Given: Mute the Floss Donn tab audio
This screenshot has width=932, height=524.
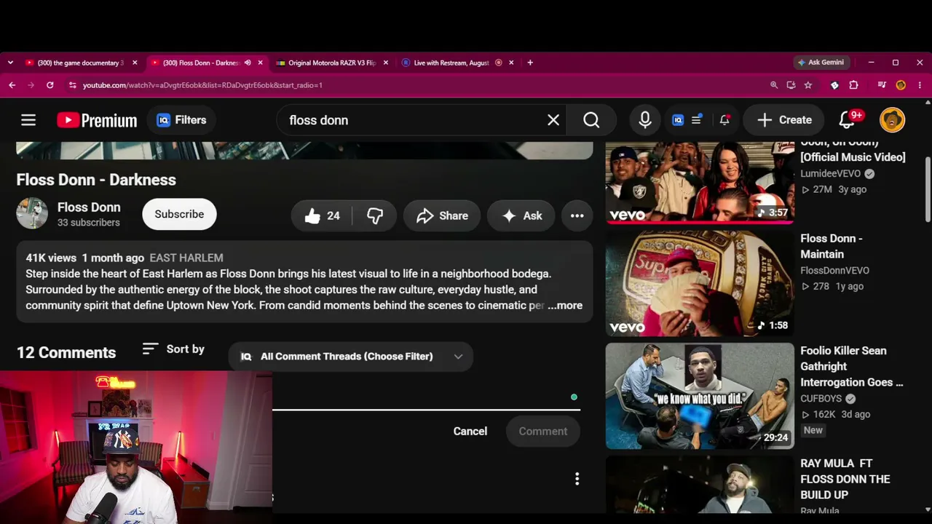Looking at the screenshot, I should (248, 63).
